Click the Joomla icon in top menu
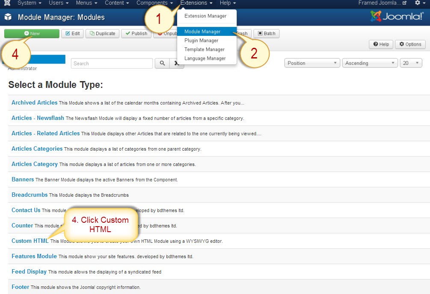The width and height of the screenshot is (430, 294). click(x=7, y=3)
